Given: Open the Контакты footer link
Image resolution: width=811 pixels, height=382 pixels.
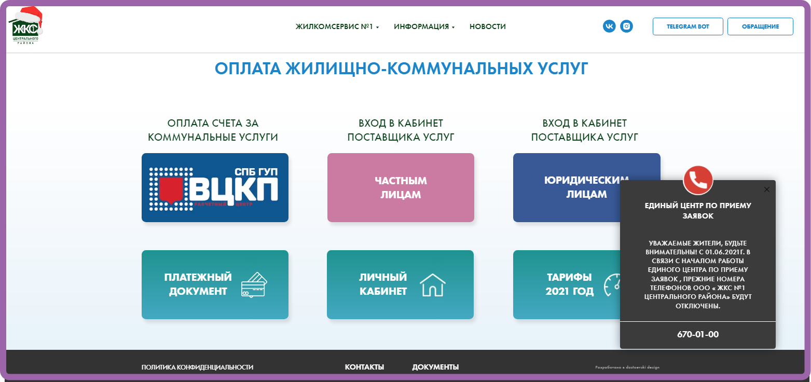Looking at the screenshot, I should (x=364, y=367).
